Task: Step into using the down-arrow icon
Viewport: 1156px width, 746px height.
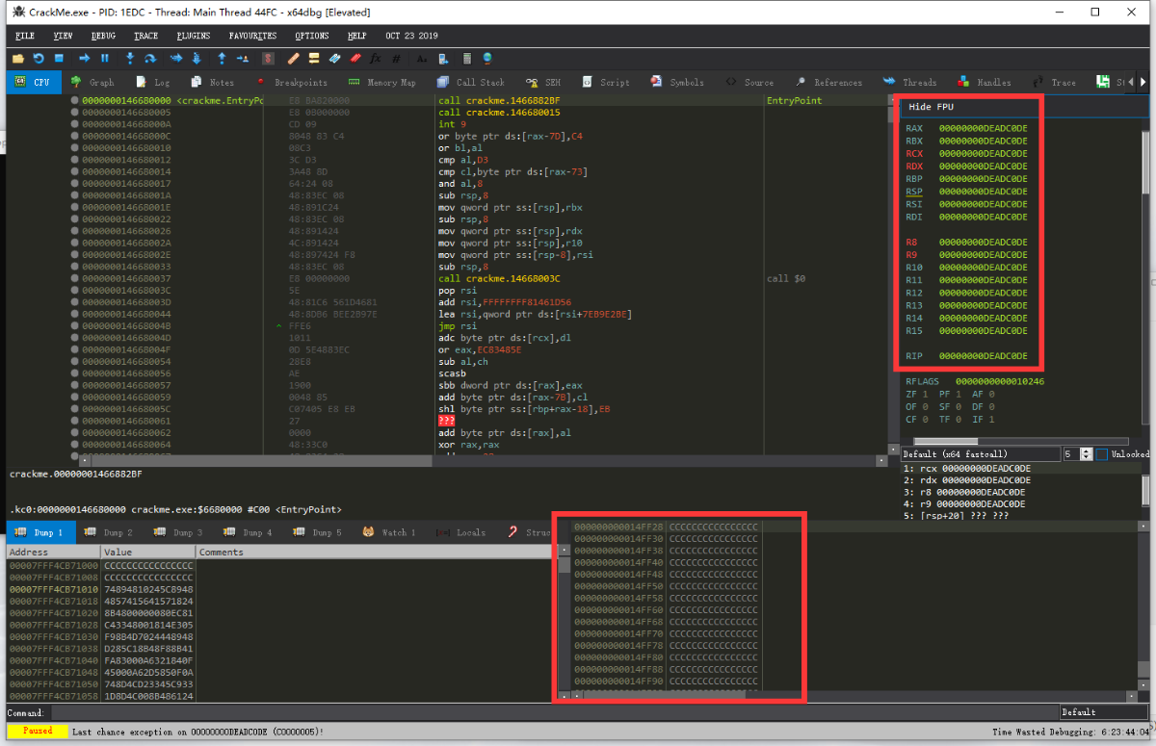Action: (x=129, y=58)
